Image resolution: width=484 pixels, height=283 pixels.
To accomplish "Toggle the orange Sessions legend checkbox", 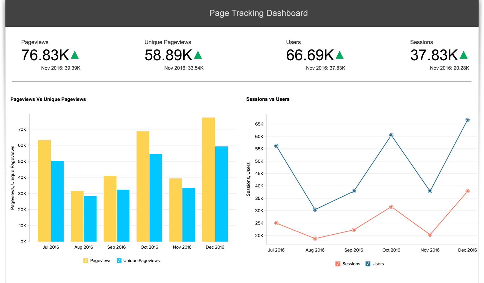I will pyautogui.click(x=338, y=264).
